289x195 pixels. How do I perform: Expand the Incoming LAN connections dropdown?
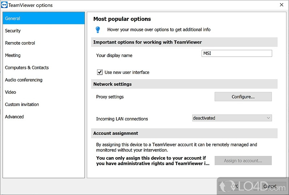[x=232, y=118]
